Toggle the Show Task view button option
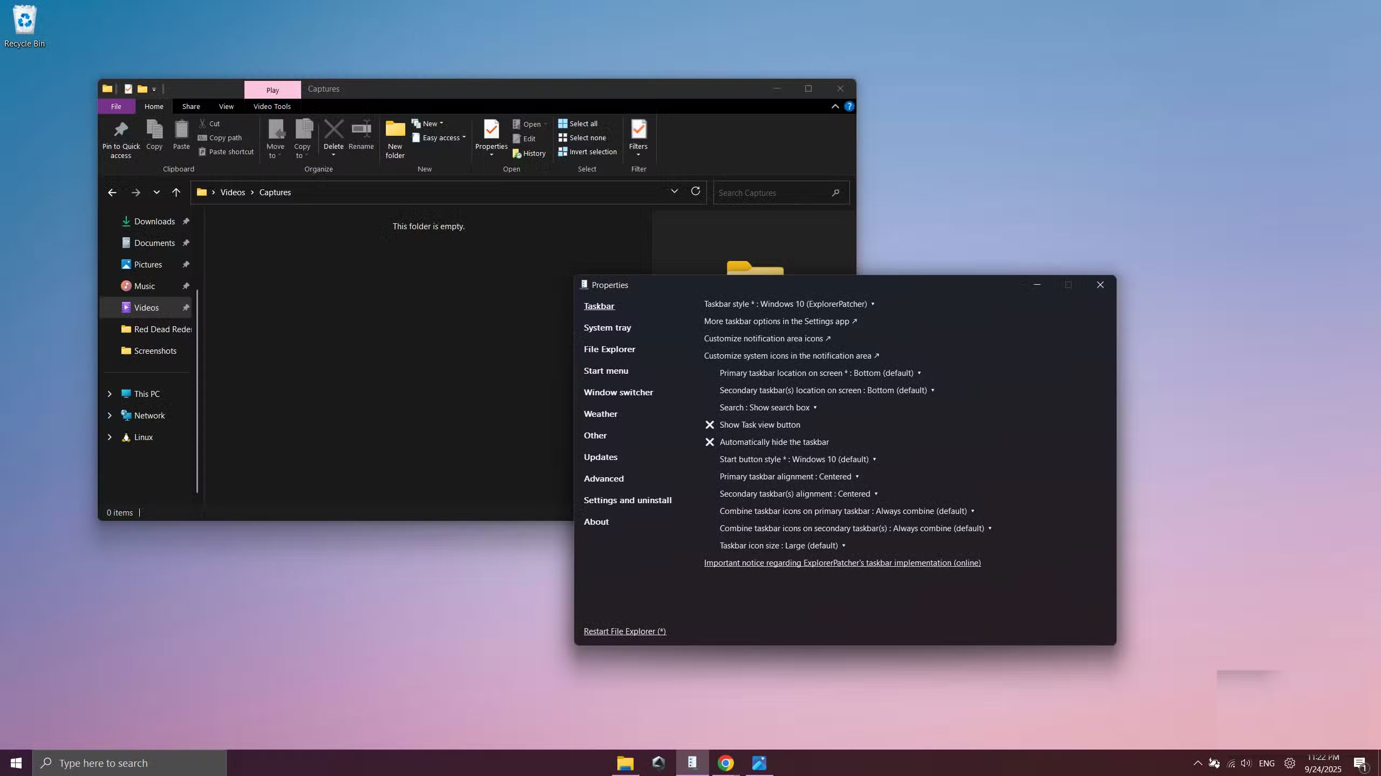1381x776 pixels. pos(759,425)
